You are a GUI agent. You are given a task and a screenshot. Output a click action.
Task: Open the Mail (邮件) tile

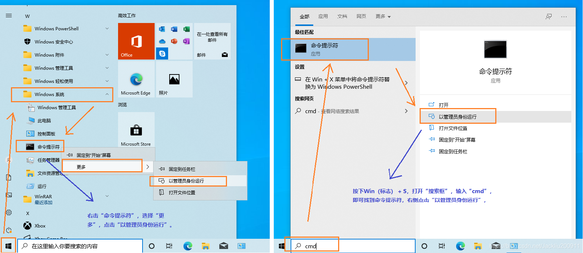tap(212, 41)
